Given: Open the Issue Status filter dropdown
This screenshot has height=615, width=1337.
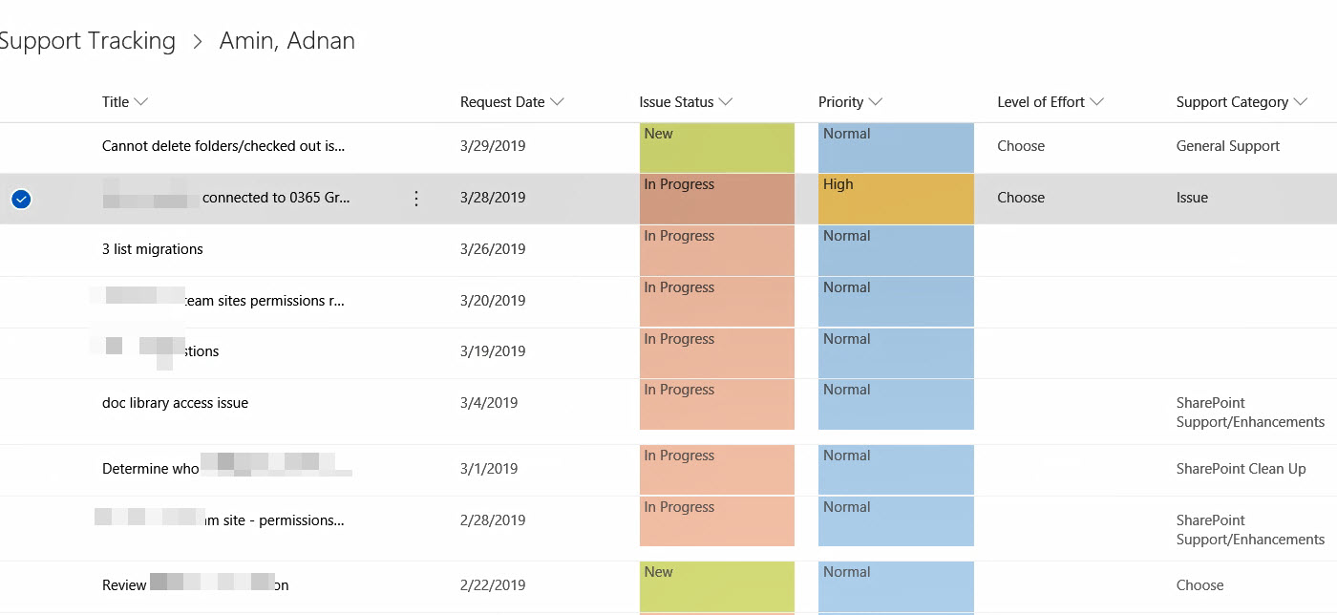Looking at the screenshot, I should [727, 101].
